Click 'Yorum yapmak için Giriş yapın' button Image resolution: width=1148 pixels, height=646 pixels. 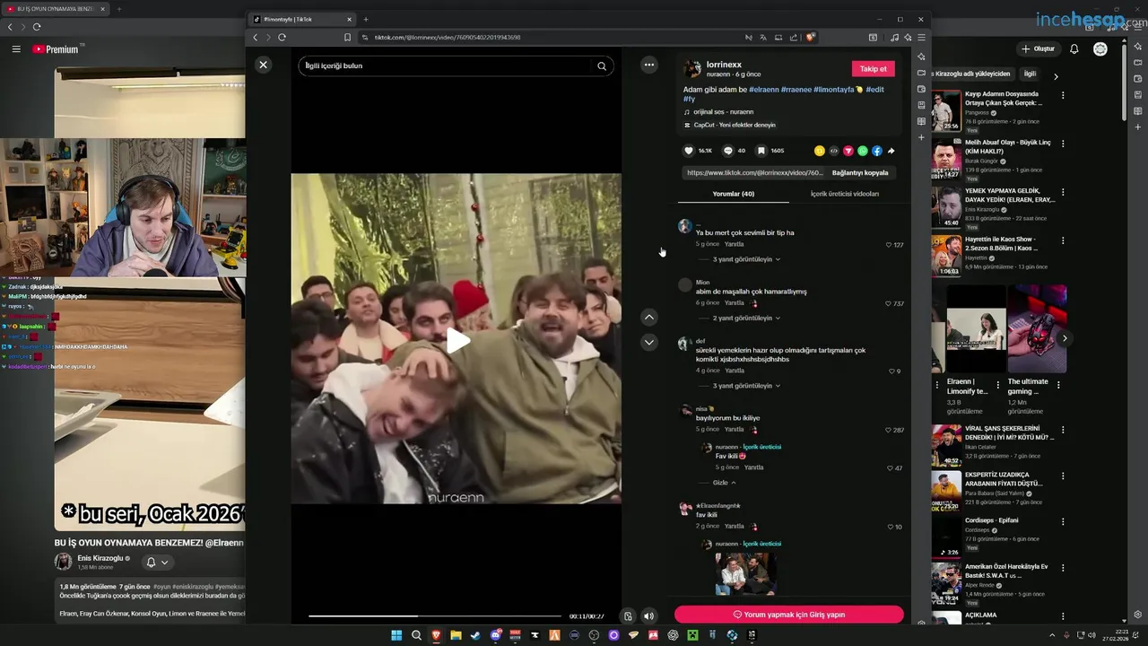[x=788, y=615]
